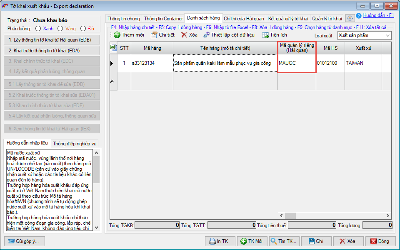
Task: Click the green Thêm mới add icon
Action: pyautogui.click(x=117, y=35)
